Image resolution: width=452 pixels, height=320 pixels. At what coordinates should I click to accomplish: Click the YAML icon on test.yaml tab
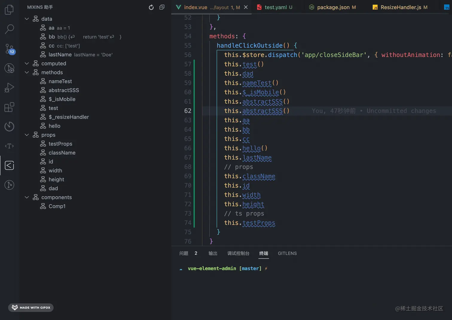pyautogui.click(x=259, y=7)
